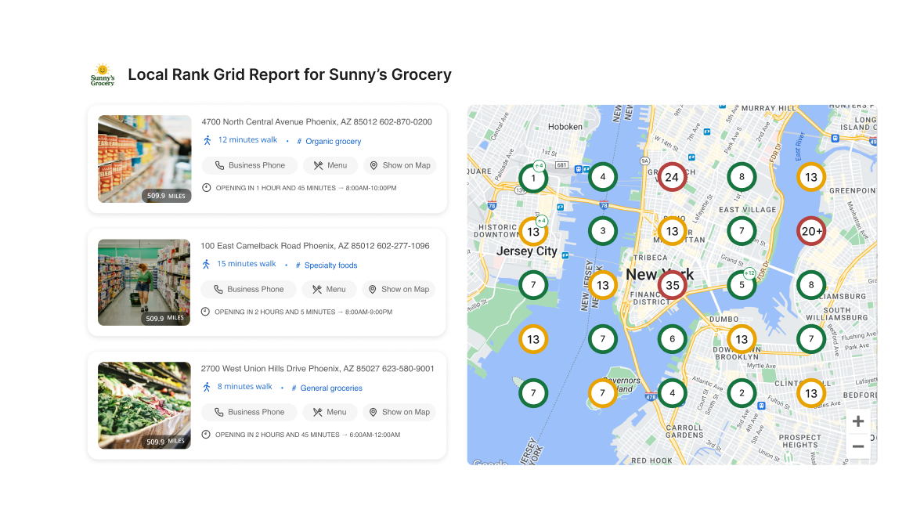
Task: Show 2700 West Union Hills Drive on map
Action: (x=399, y=412)
